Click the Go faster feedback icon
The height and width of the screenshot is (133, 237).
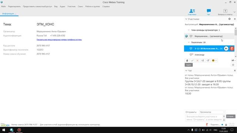pyautogui.click(x=208, y=61)
